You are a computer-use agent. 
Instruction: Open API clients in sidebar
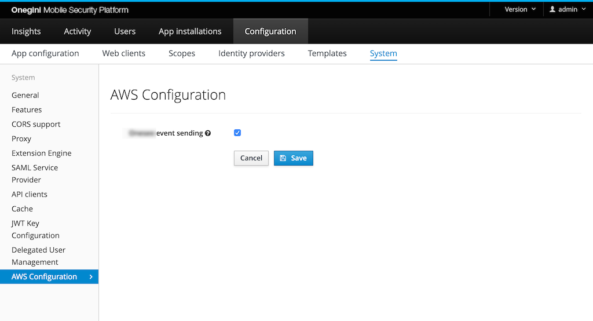(30, 194)
